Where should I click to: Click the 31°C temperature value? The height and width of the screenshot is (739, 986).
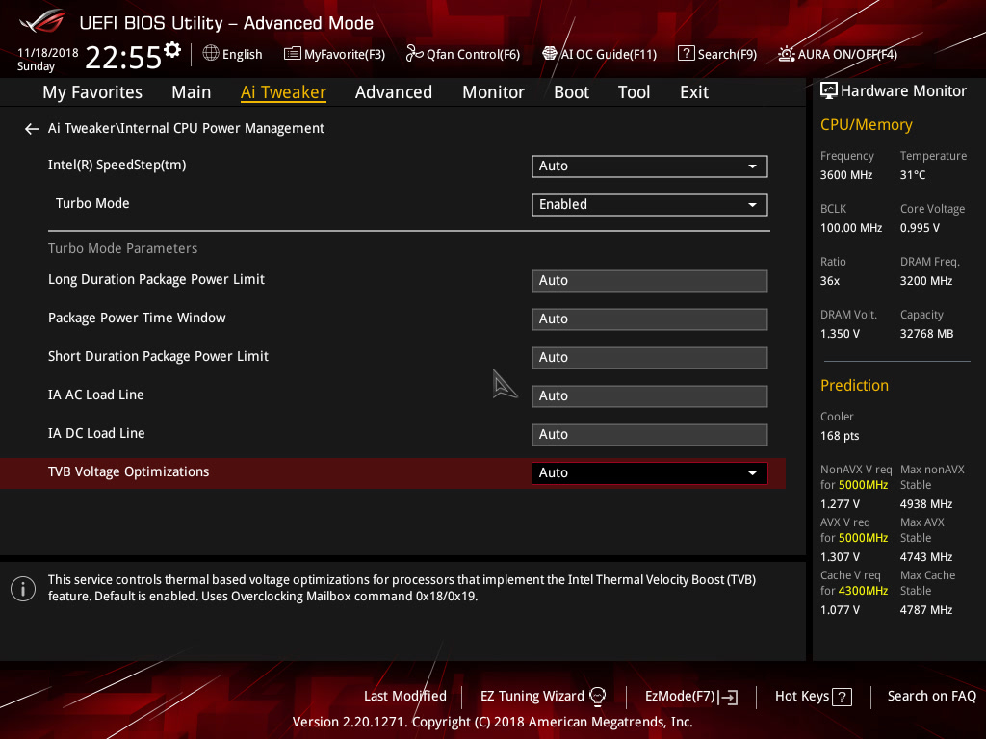tap(913, 175)
